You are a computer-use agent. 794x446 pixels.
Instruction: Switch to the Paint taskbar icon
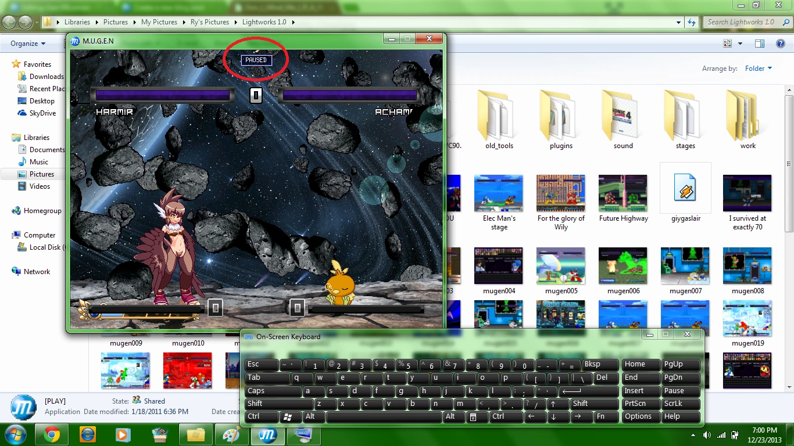[231, 434]
